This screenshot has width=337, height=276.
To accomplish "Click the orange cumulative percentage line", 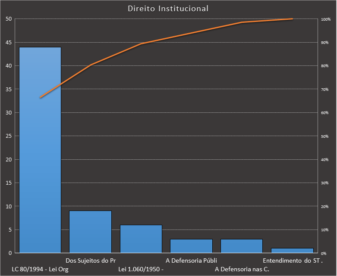I will tap(116, 54).
